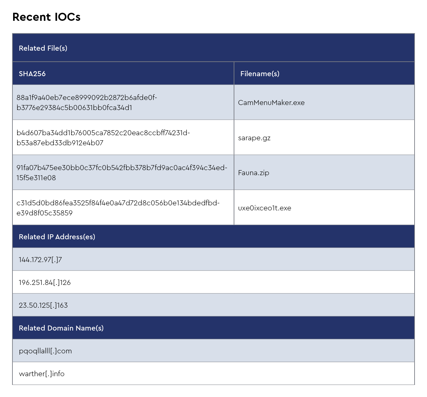Select the hash beginning with b4d607ba34dd
This screenshot has height=397, width=427.
[103, 133]
